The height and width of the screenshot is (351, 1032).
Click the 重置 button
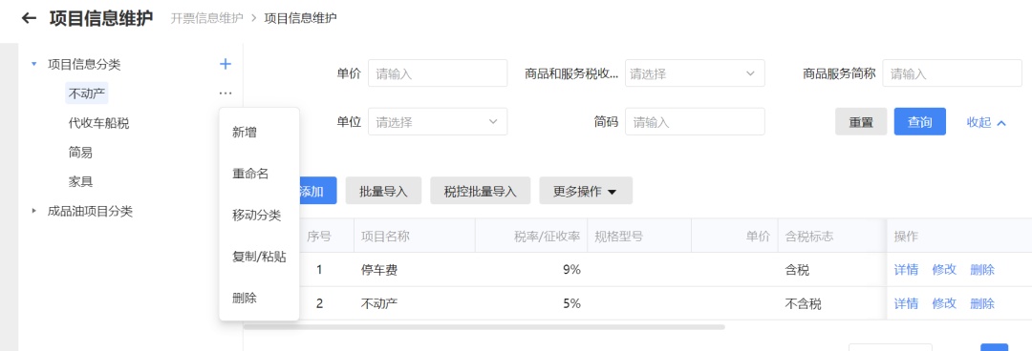click(861, 121)
